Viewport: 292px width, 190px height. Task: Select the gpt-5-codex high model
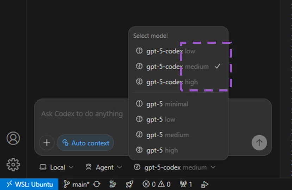pyautogui.click(x=178, y=82)
